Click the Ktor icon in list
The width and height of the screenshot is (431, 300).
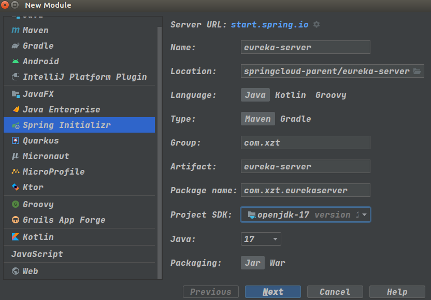point(16,188)
